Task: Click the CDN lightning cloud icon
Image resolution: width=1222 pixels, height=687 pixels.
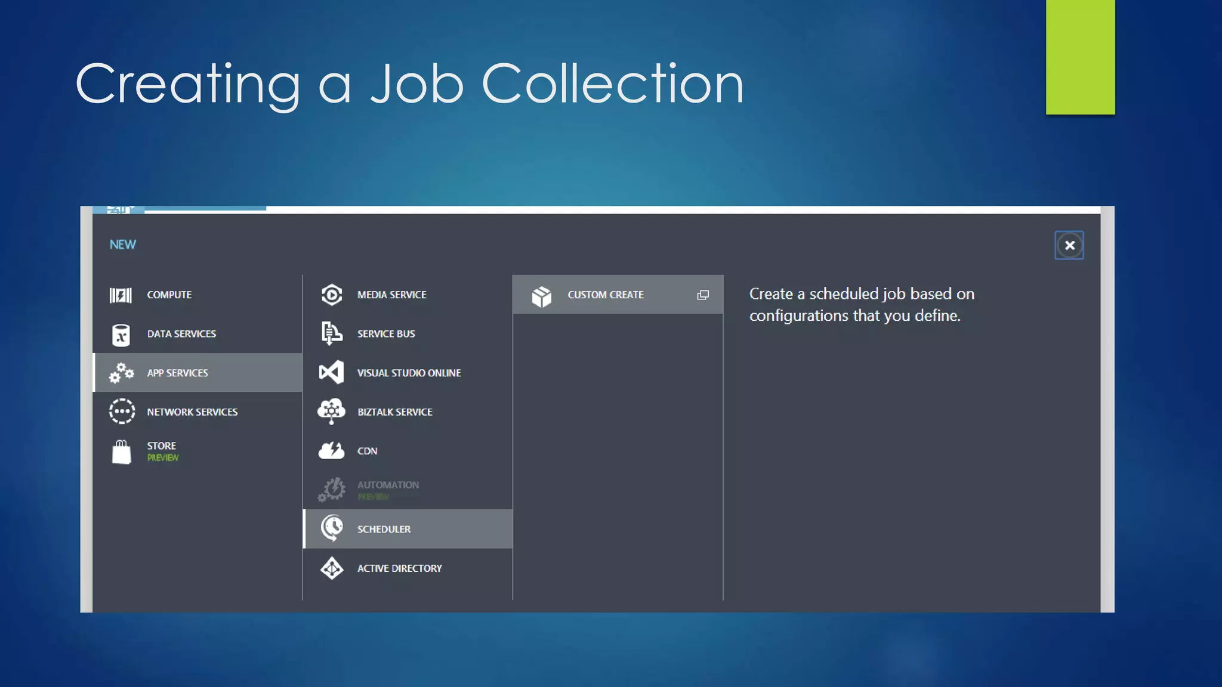Action: pyautogui.click(x=331, y=451)
